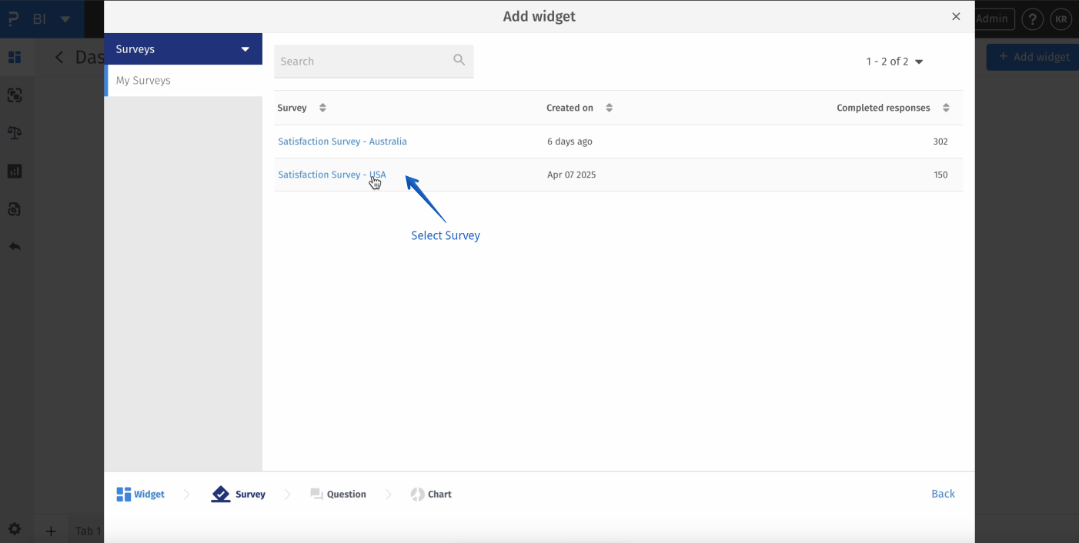
Task: Sort by Created on column
Action: 609,108
